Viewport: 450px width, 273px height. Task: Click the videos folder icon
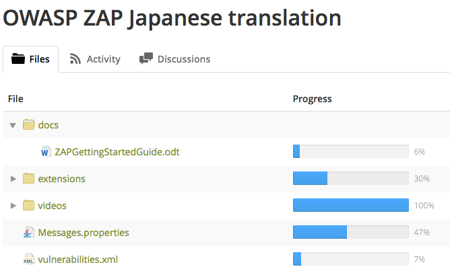pos(28,205)
